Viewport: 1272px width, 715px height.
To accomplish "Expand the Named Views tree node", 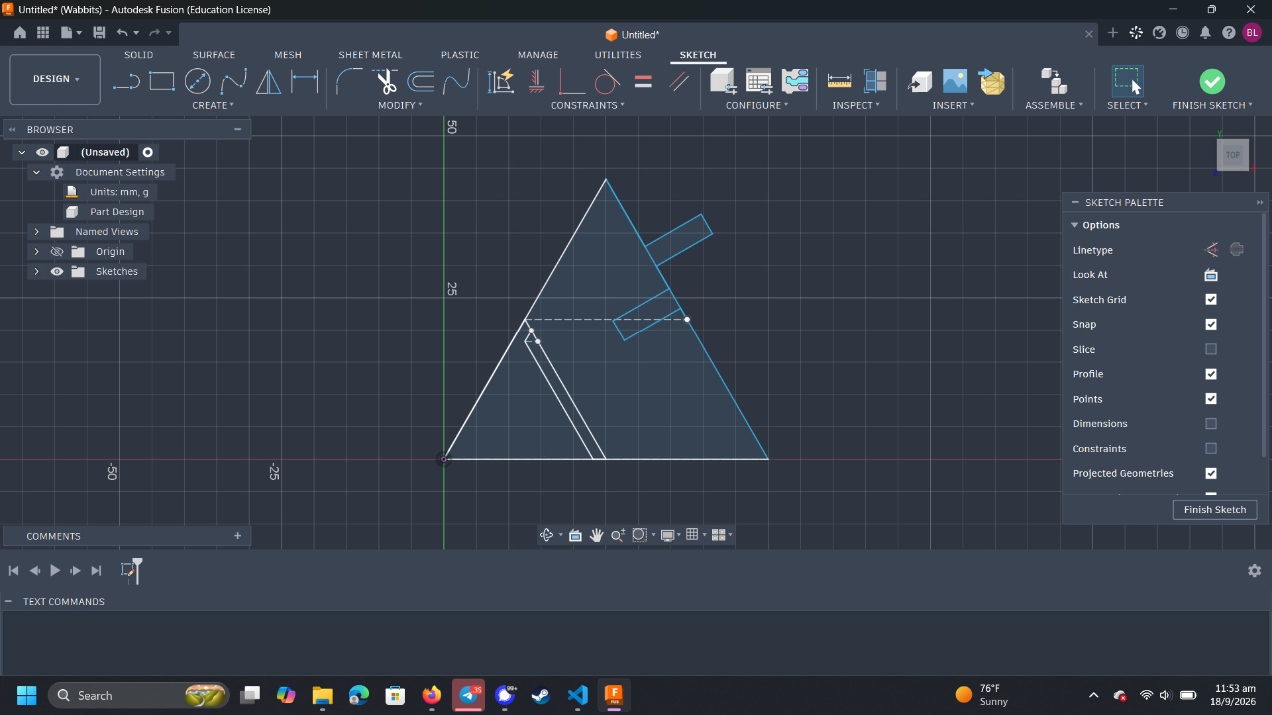I will coord(36,232).
